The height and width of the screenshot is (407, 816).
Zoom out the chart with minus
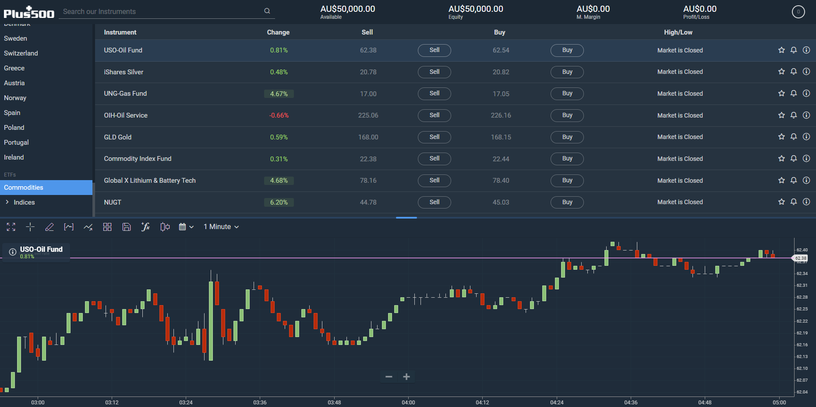pos(389,377)
